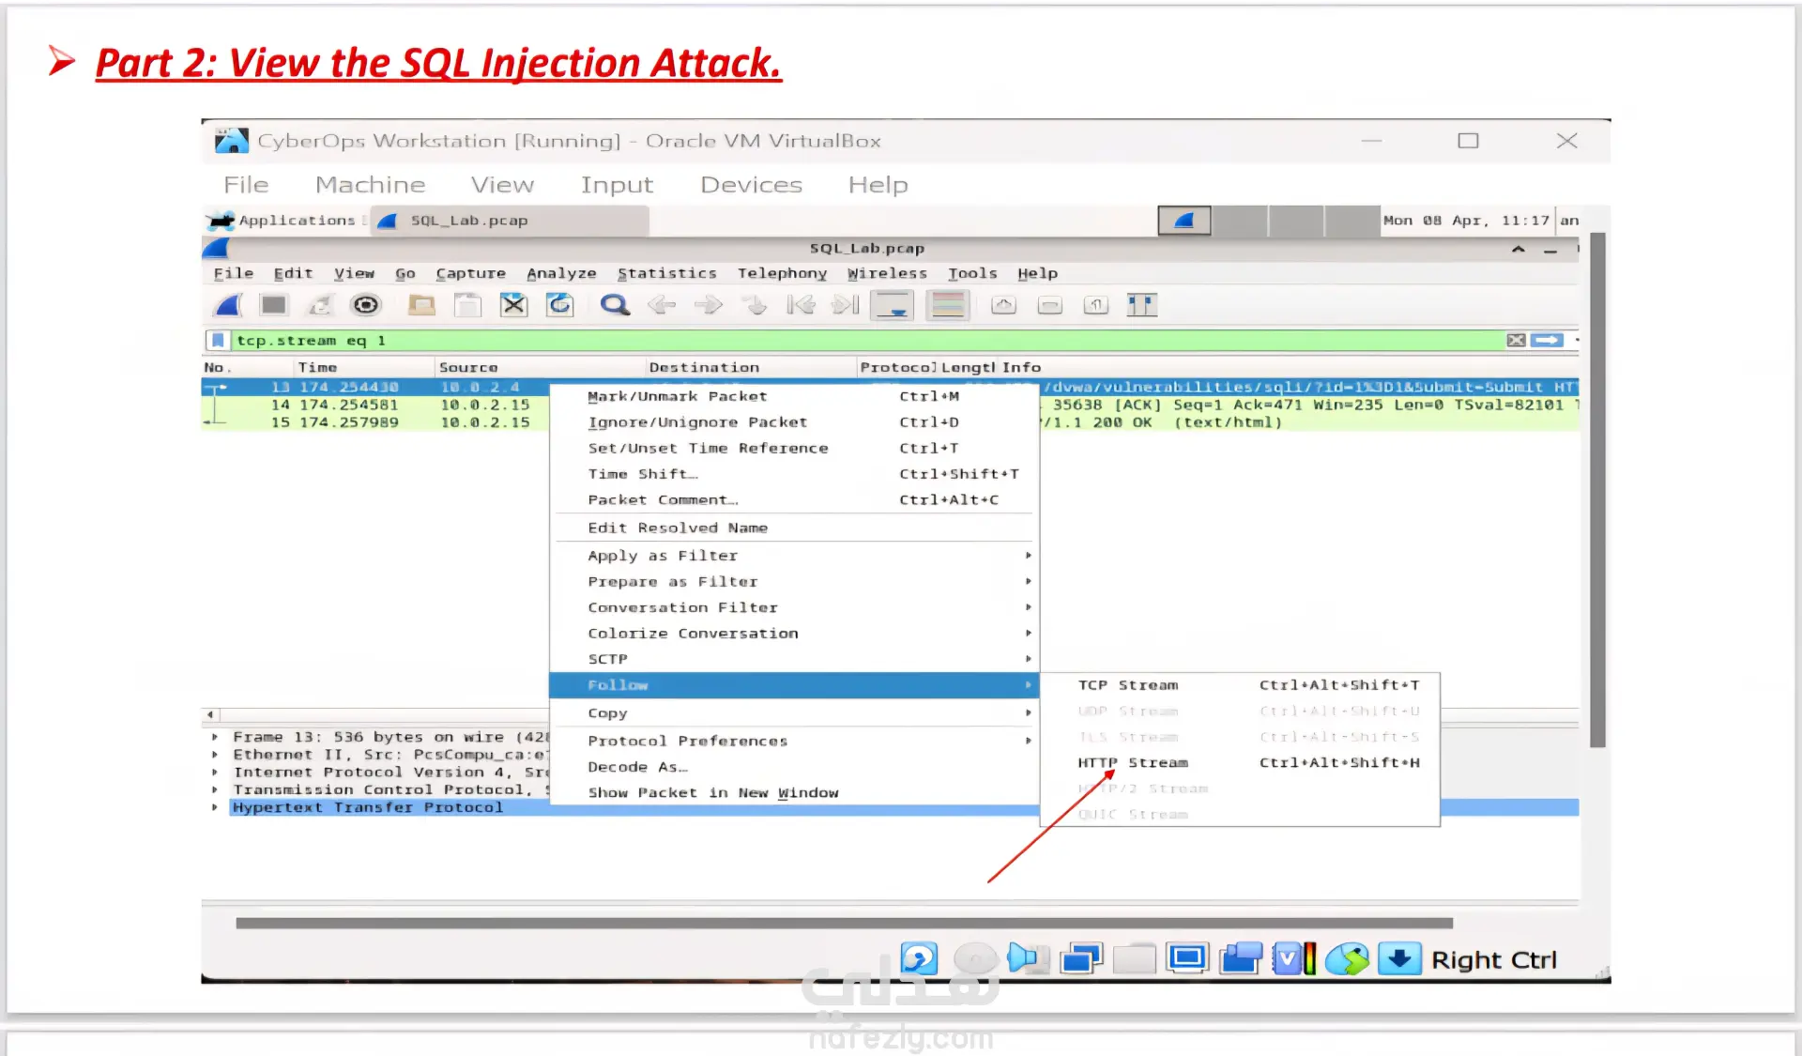1802x1056 pixels.
Task: Toggle auto-scroll during live capture
Action: pos(892,305)
